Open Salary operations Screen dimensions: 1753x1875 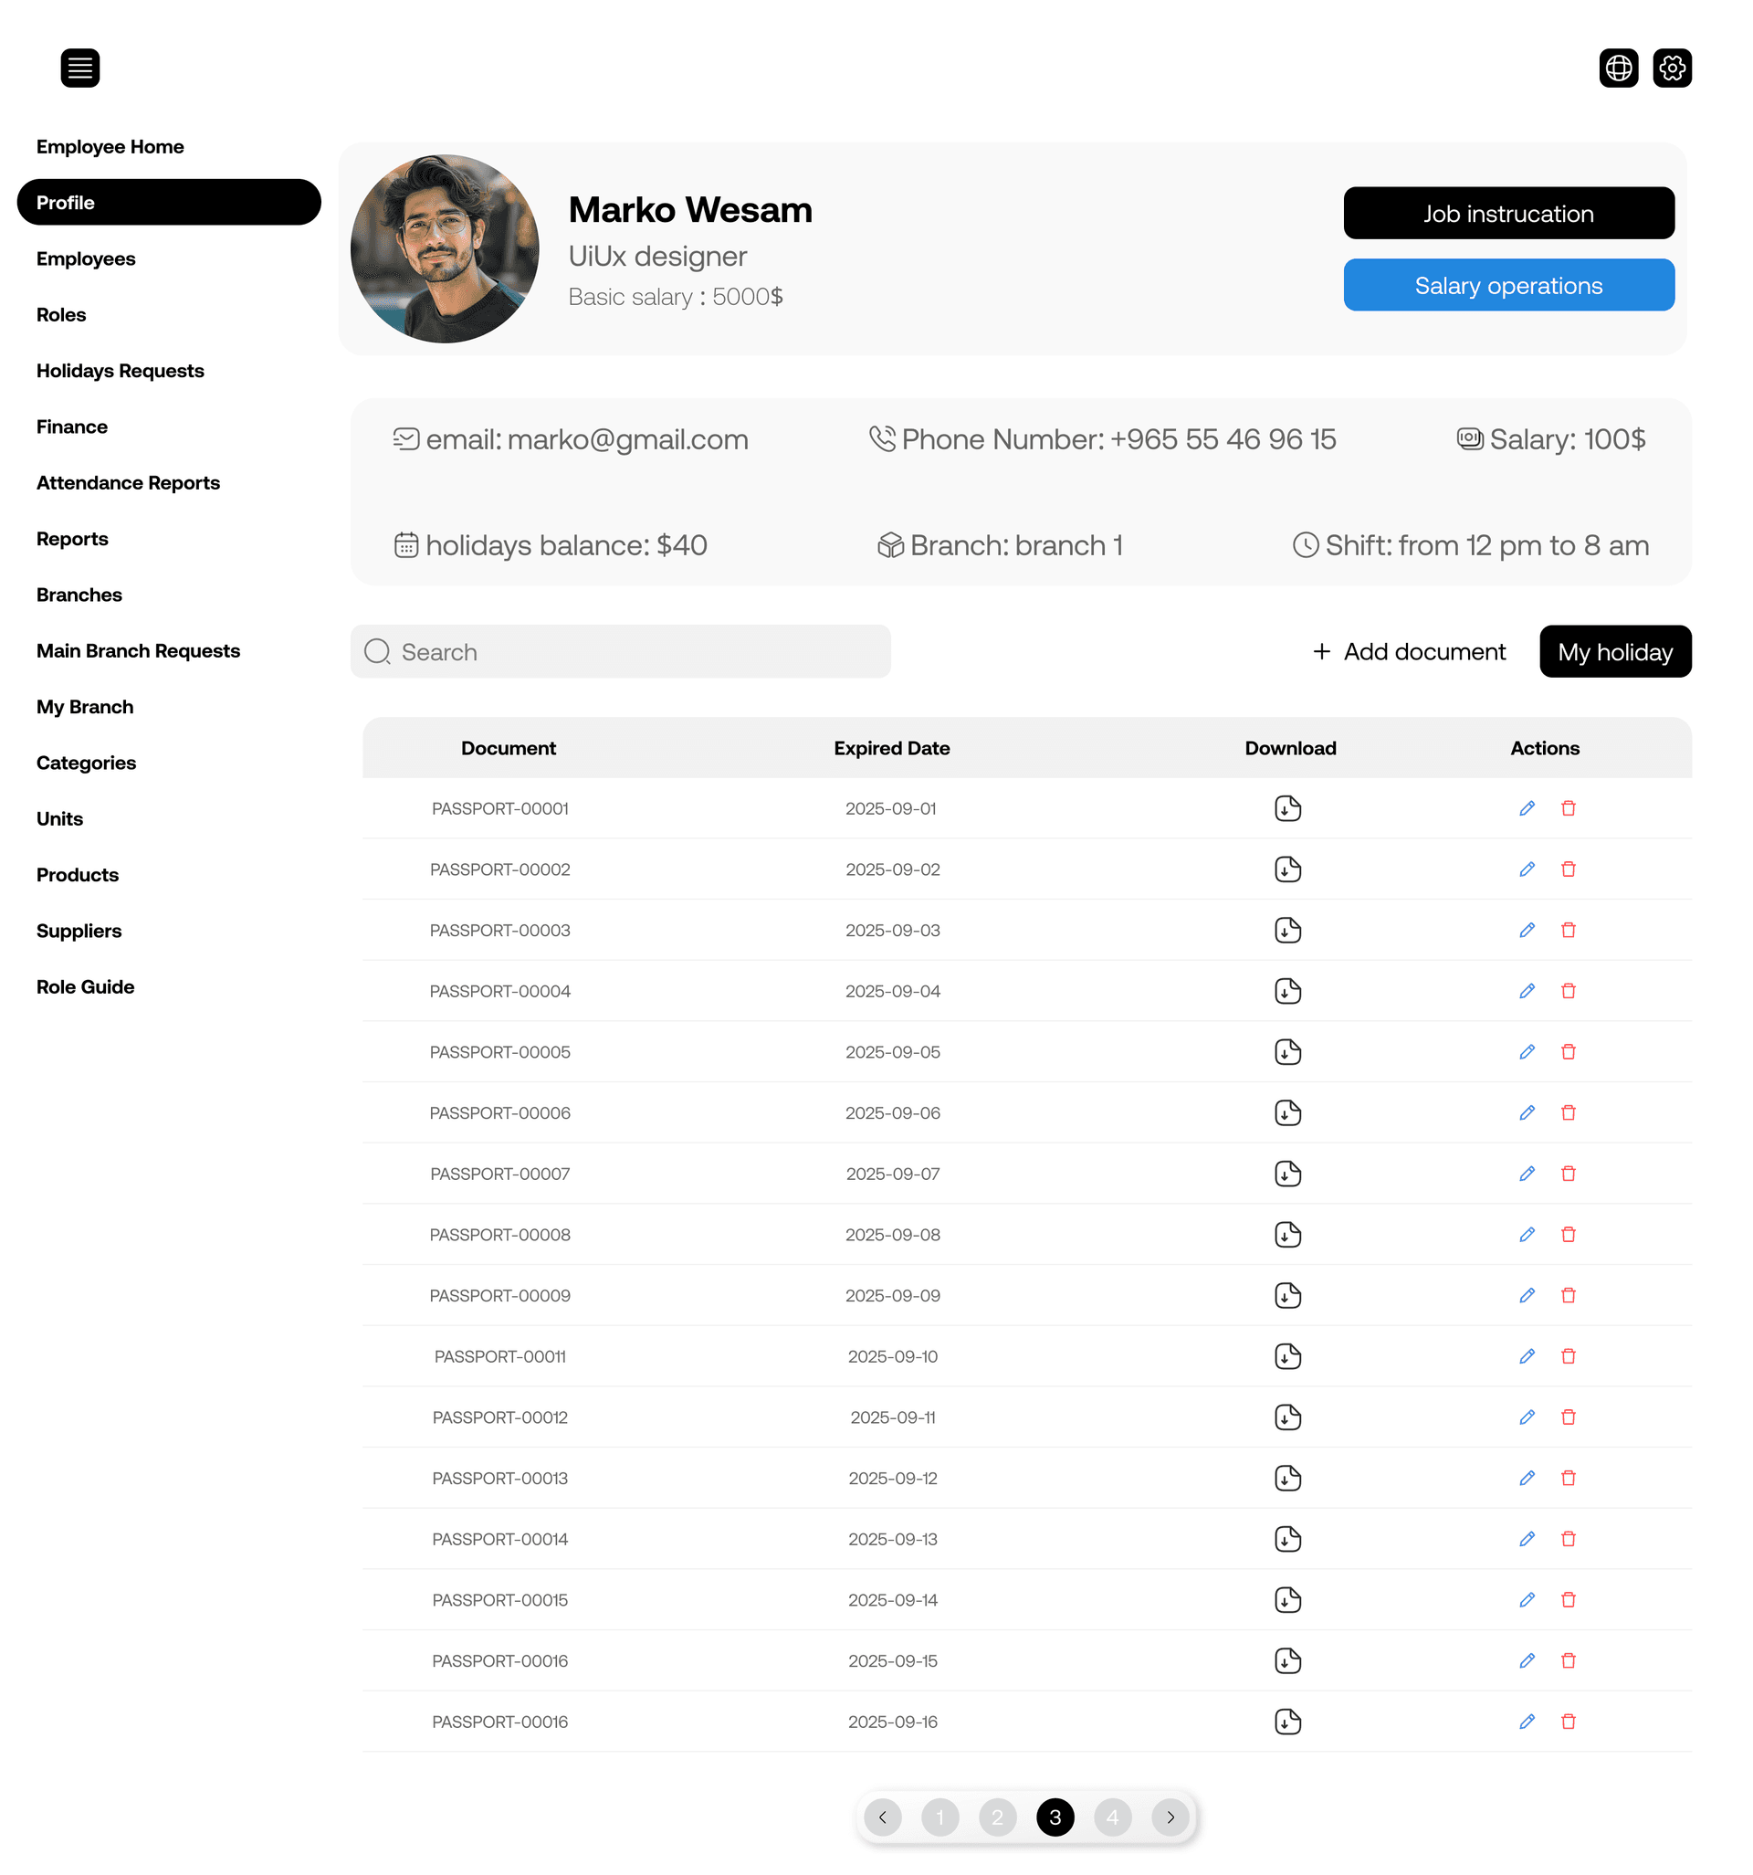(1507, 285)
